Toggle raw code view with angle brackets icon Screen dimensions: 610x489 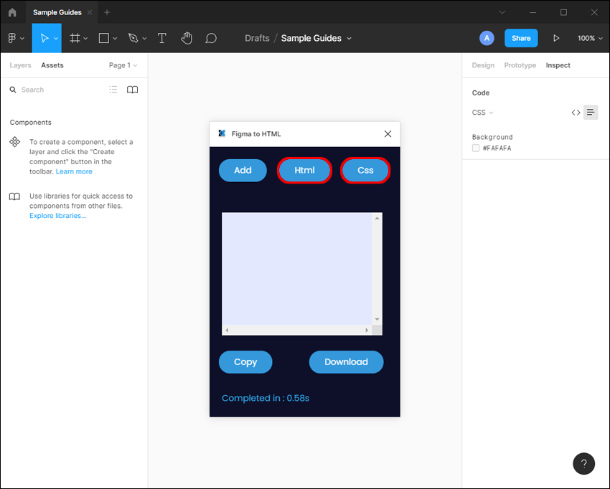coord(576,112)
